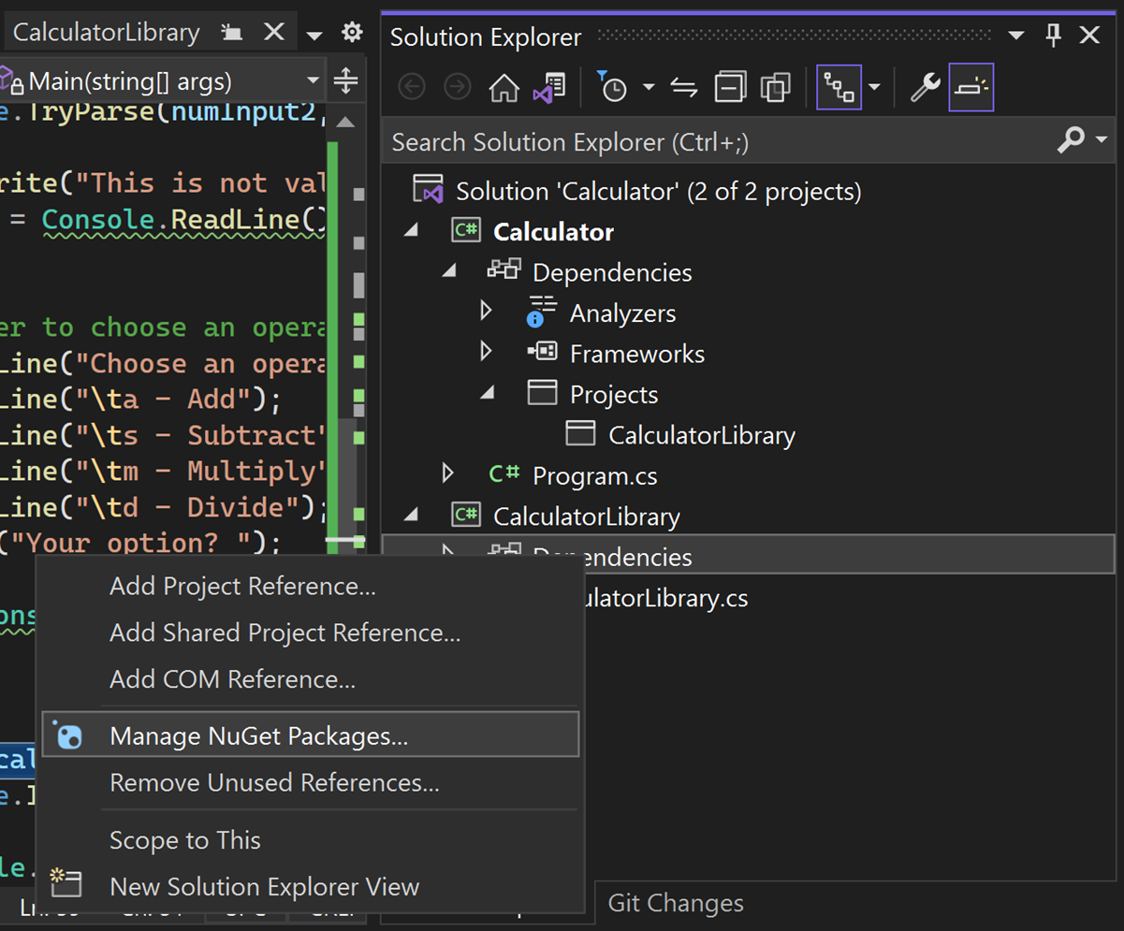This screenshot has height=931, width=1124.
Task: Collapse the Calculator project node
Action: click(x=410, y=230)
